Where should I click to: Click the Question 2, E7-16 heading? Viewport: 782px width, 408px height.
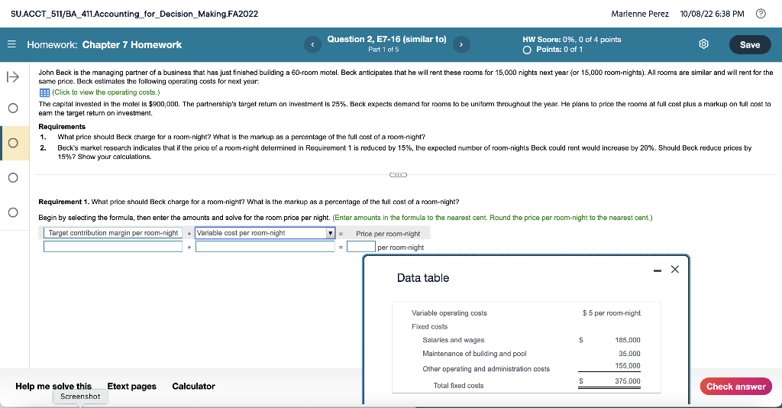point(386,40)
